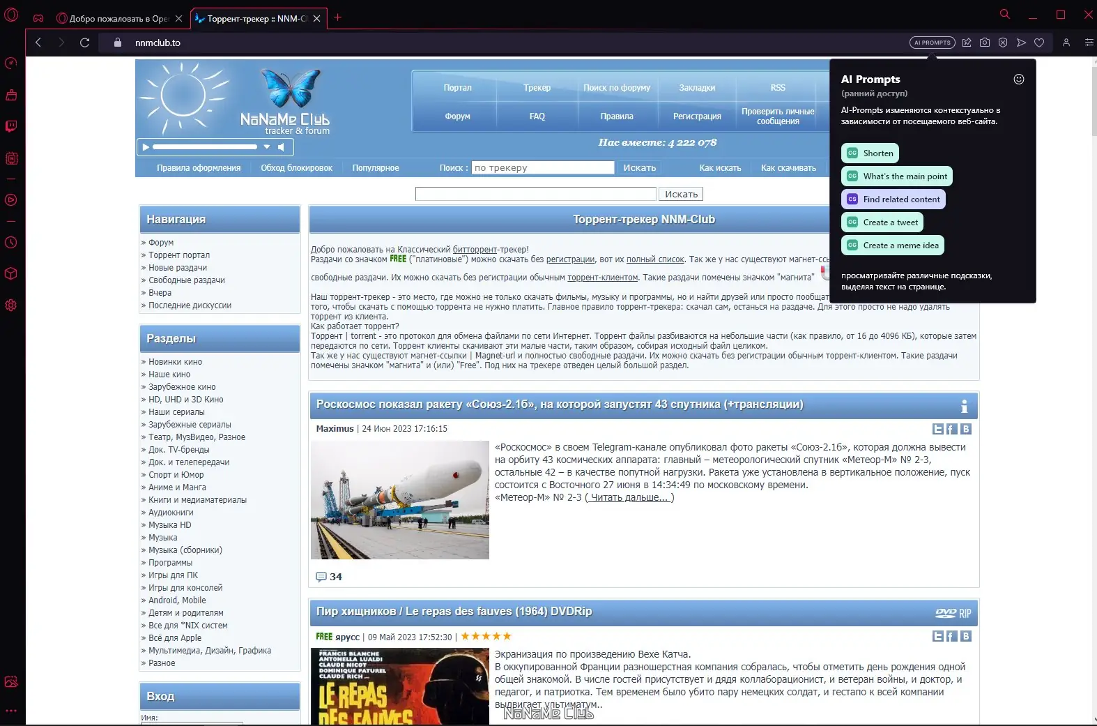Screen dimensions: 1097x726
Task: Open Новые раздачи navigation link
Action: click(178, 268)
